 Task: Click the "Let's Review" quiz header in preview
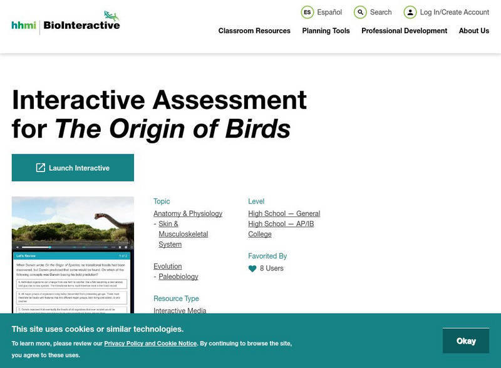point(72,256)
